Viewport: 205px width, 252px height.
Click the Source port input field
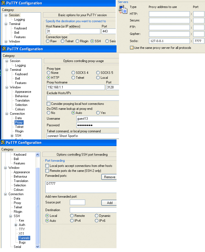77,202
